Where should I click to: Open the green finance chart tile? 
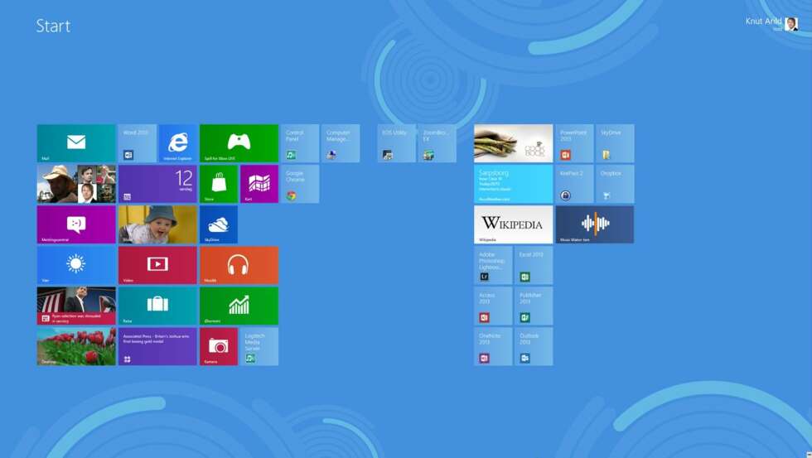tap(239, 306)
